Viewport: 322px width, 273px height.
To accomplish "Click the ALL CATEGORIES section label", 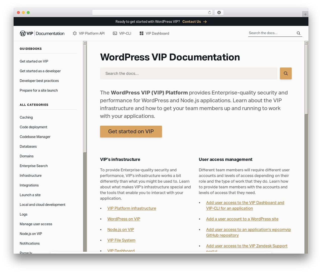I will 34,105.
